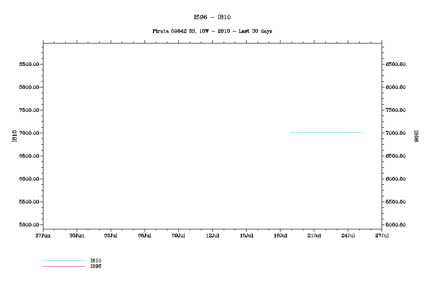The width and height of the screenshot is (425, 301).
Task: Click the left vertical axis title I810
Action: click(x=15, y=136)
